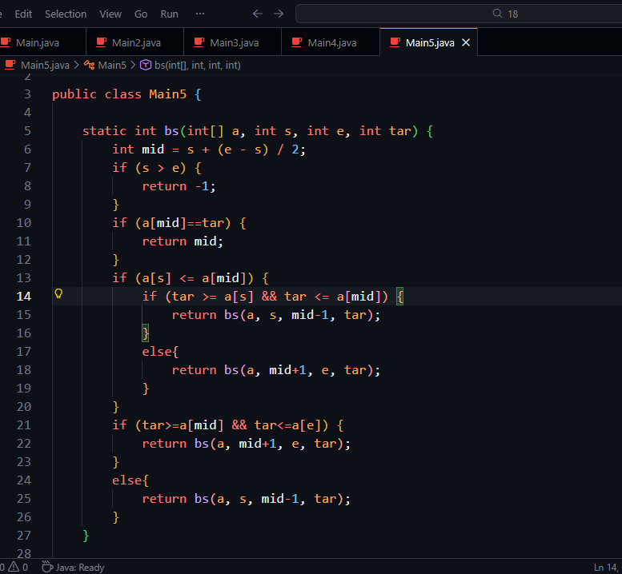Open the Edit menu

coord(23,14)
